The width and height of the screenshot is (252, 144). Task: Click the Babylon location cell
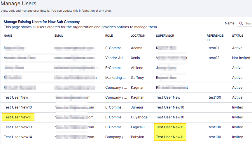pyautogui.click(x=137, y=137)
